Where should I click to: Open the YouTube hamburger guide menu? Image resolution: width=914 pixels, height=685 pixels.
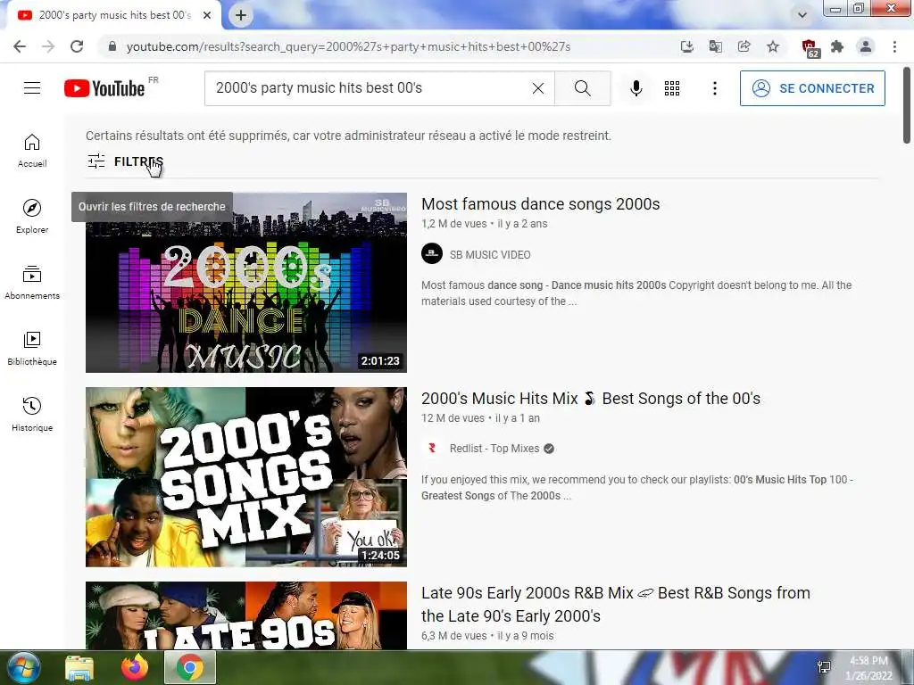32,88
